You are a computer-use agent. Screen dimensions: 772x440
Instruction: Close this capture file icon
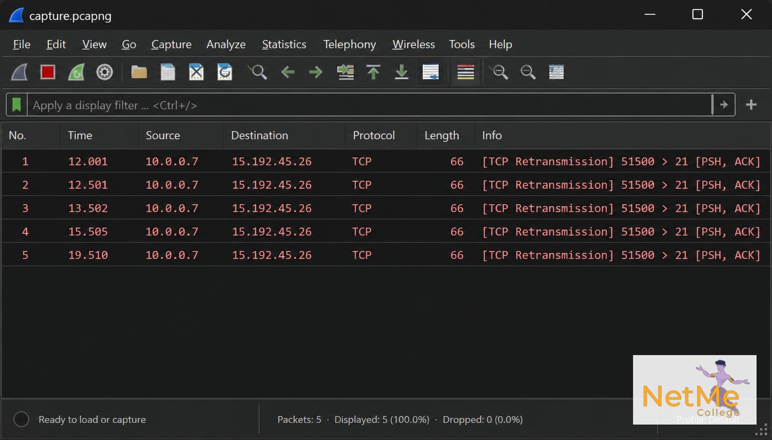click(x=196, y=72)
